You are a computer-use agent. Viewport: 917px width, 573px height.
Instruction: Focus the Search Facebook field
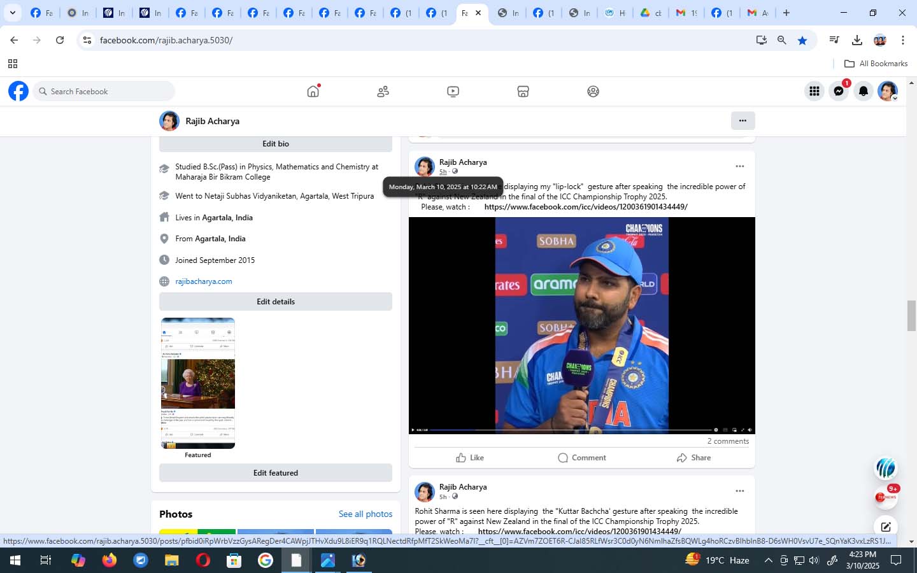[104, 91]
